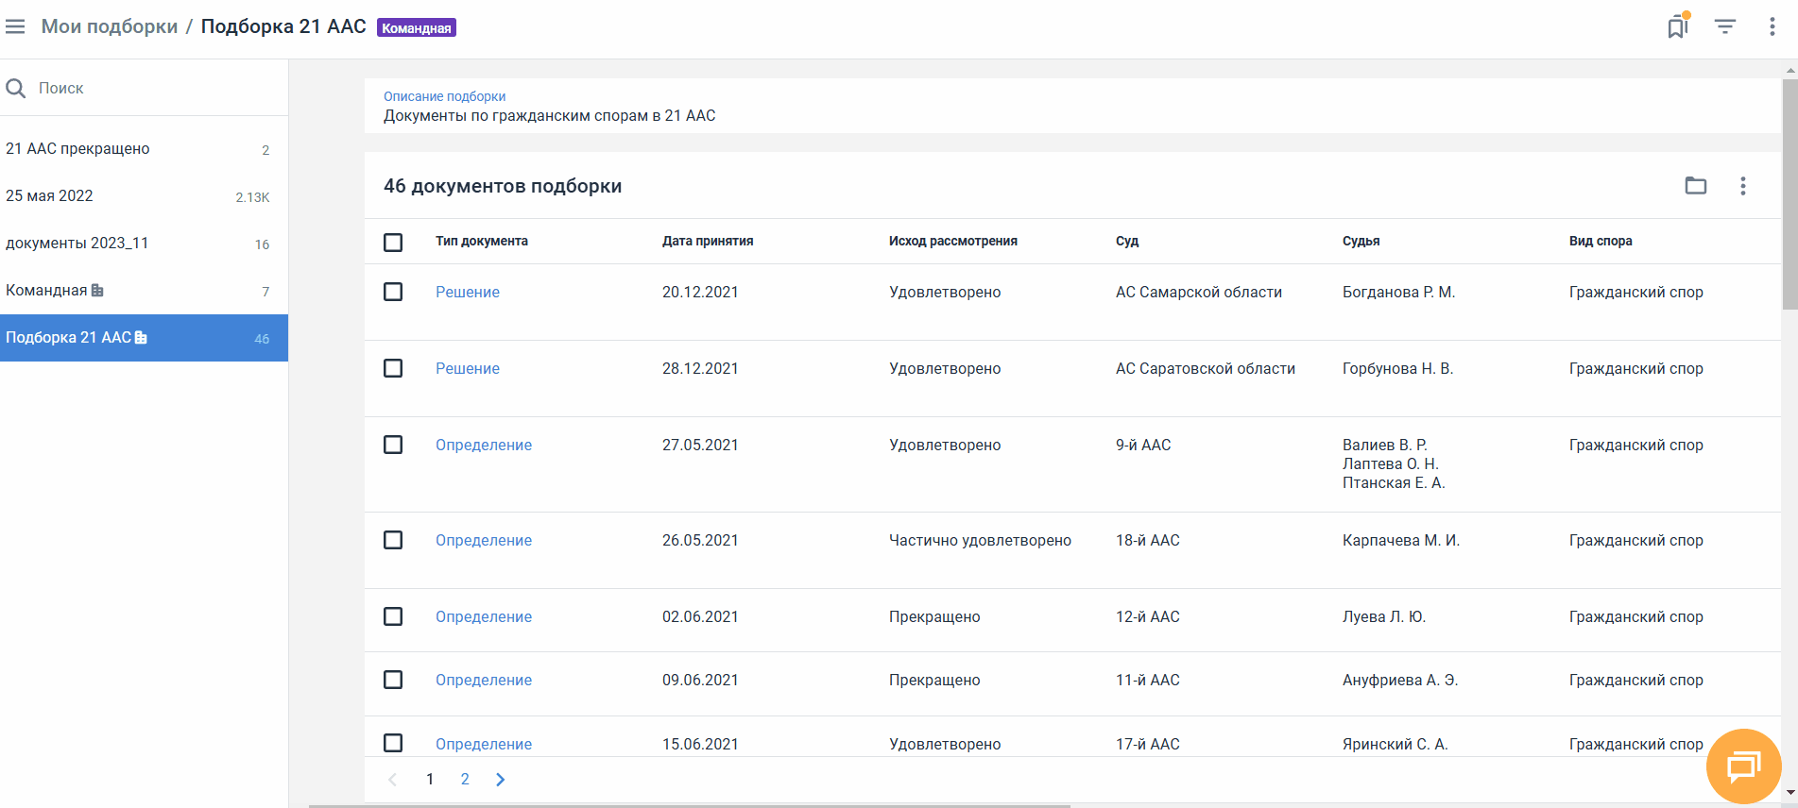Click the folder icon above documents table
The width and height of the screenshot is (1798, 808).
click(1696, 186)
